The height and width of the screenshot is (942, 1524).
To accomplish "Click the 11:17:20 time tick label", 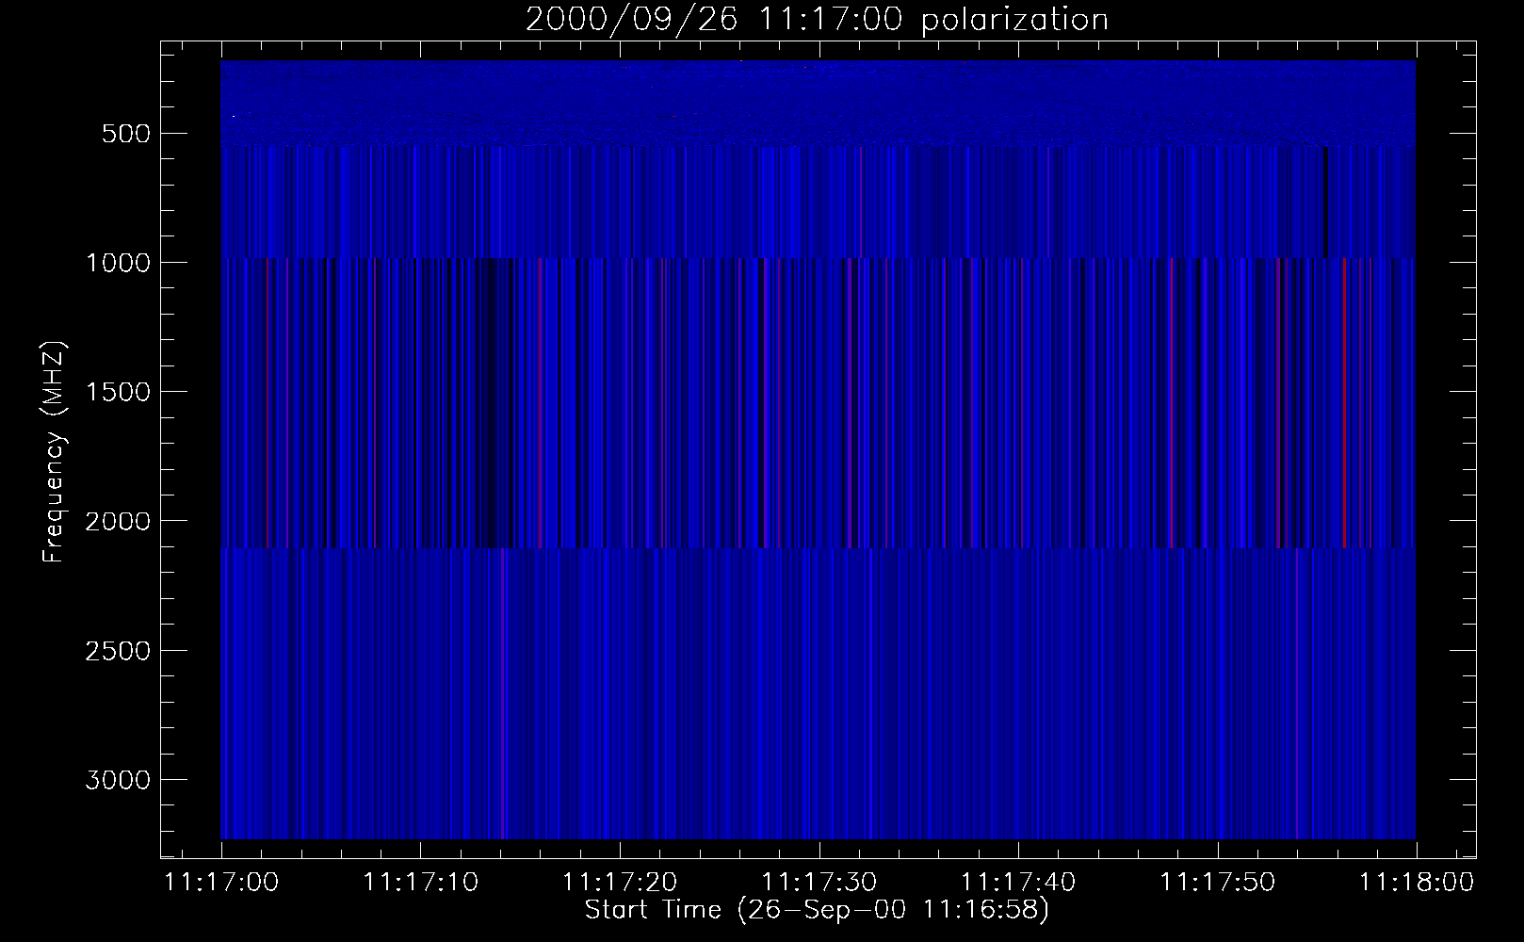I will click(620, 883).
